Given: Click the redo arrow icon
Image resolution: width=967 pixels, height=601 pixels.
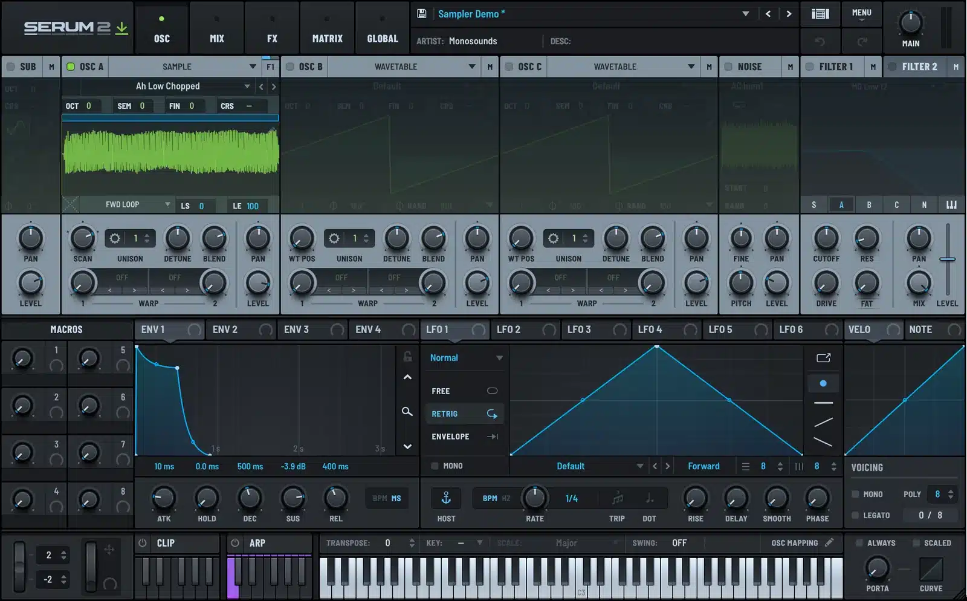Looking at the screenshot, I should pyautogui.click(x=862, y=41).
